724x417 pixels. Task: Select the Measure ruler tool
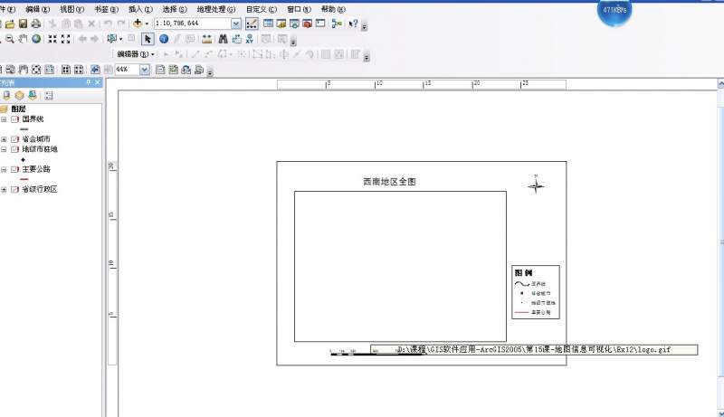coord(207,39)
